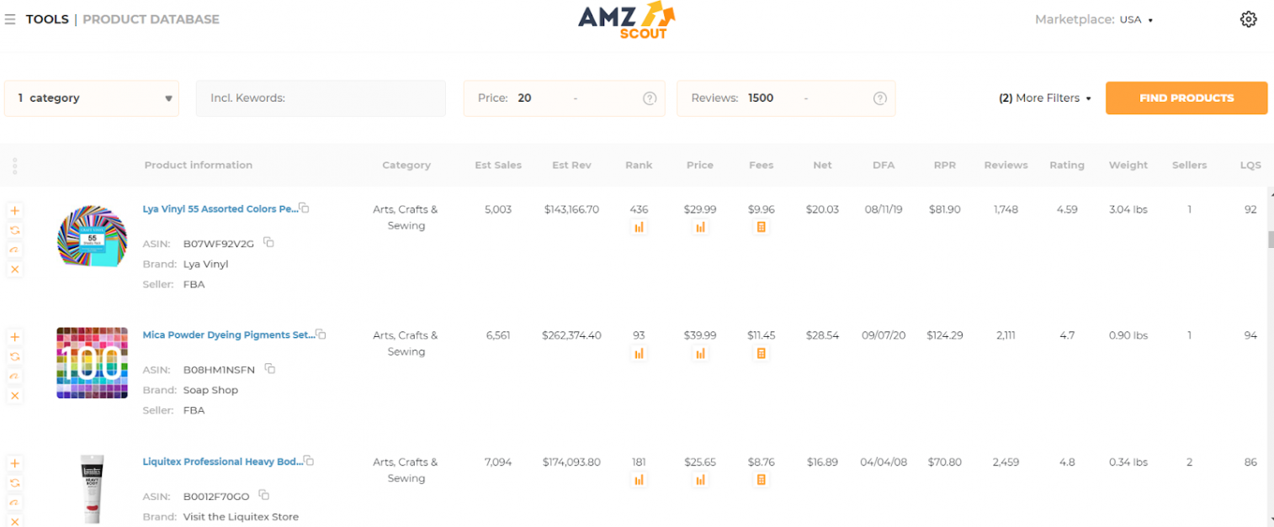Viewport: 1274px width, 527px height.
Task: Add Lya Vinyl product with plus icon
Action: [15, 210]
